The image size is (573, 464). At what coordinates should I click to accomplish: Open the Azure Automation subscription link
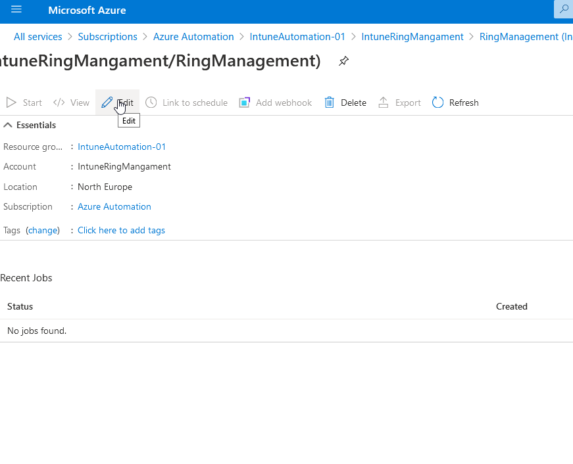pos(114,206)
